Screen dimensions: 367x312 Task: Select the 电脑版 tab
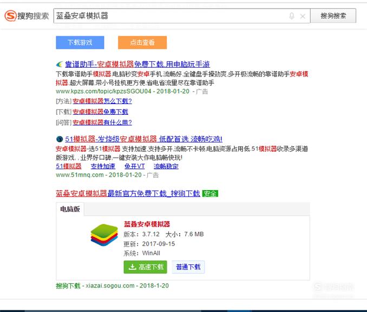[70, 209]
